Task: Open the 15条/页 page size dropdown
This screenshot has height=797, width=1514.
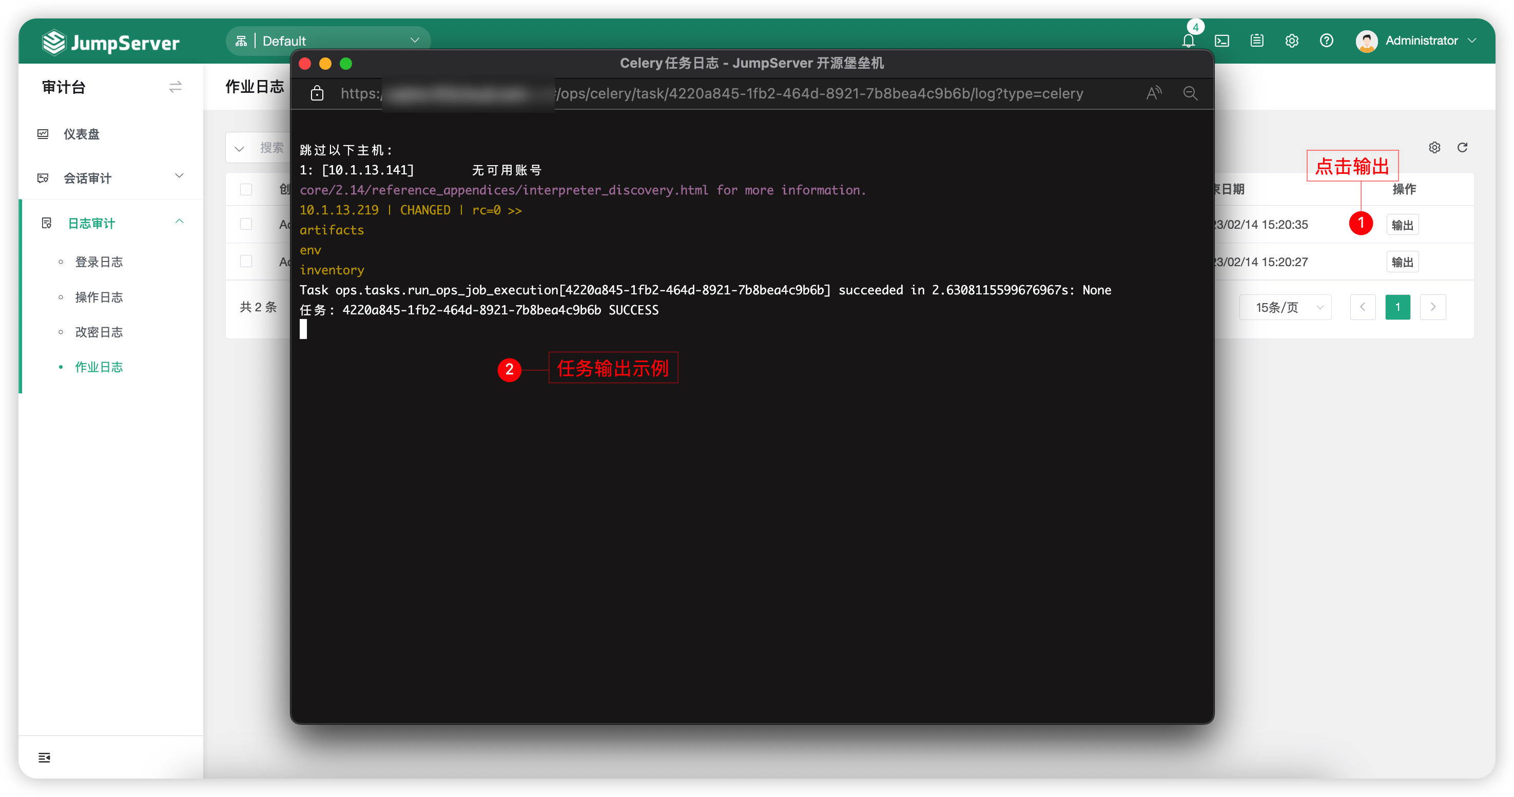Action: [x=1286, y=307]
